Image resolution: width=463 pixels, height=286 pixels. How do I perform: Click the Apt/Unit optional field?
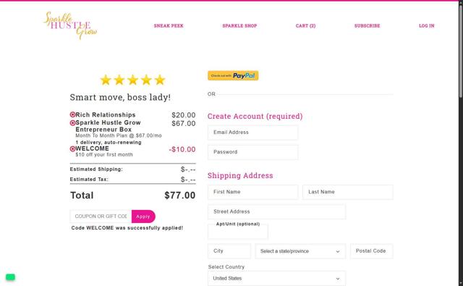[238, 232]
